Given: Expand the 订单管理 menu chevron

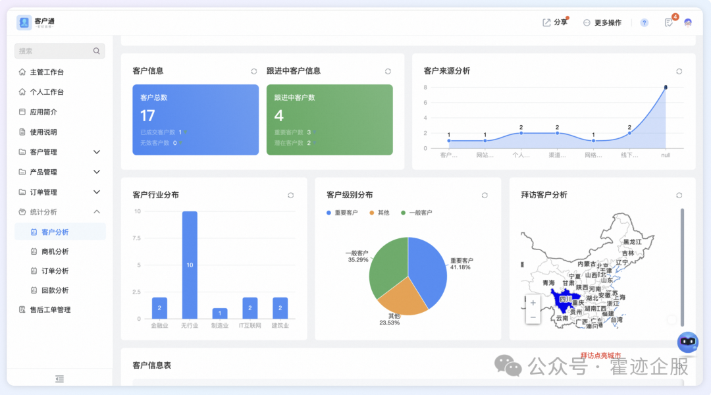Looking at the screenshot, I should click(x=97, y=192).
